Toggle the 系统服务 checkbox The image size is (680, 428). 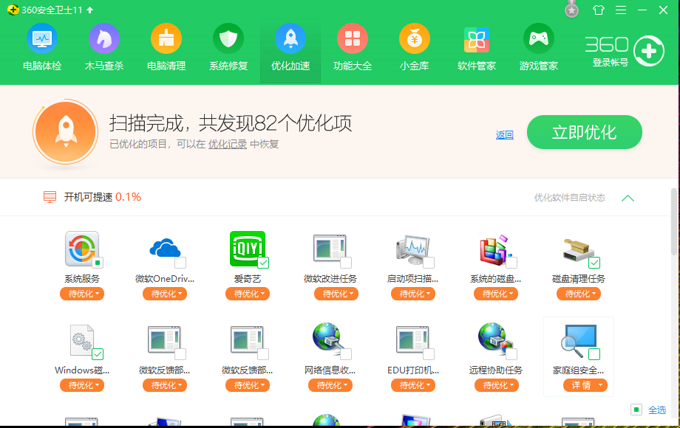point(98,263)
